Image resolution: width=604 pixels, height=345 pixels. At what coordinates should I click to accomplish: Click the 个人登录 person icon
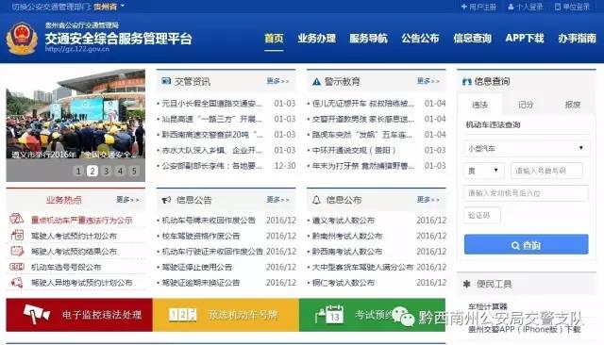(x=511, y=7)
